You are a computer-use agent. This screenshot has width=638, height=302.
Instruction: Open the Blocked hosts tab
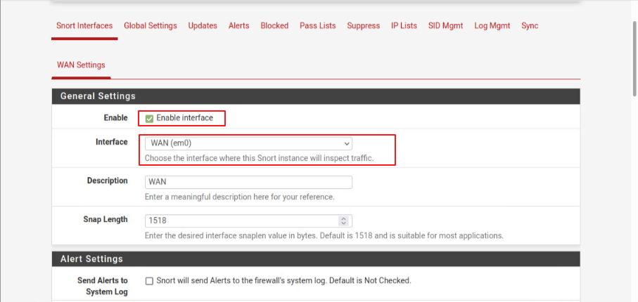point(274,26)
